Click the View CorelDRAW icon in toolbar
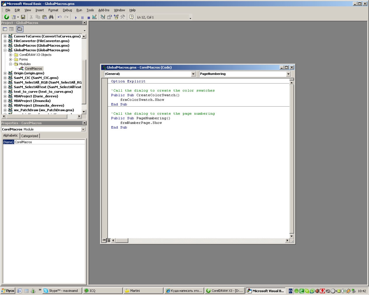 6,17
